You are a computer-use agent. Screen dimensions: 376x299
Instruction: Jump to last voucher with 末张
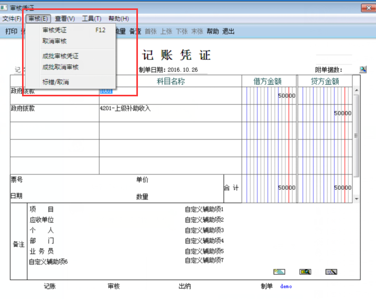[x=197, y=31]
